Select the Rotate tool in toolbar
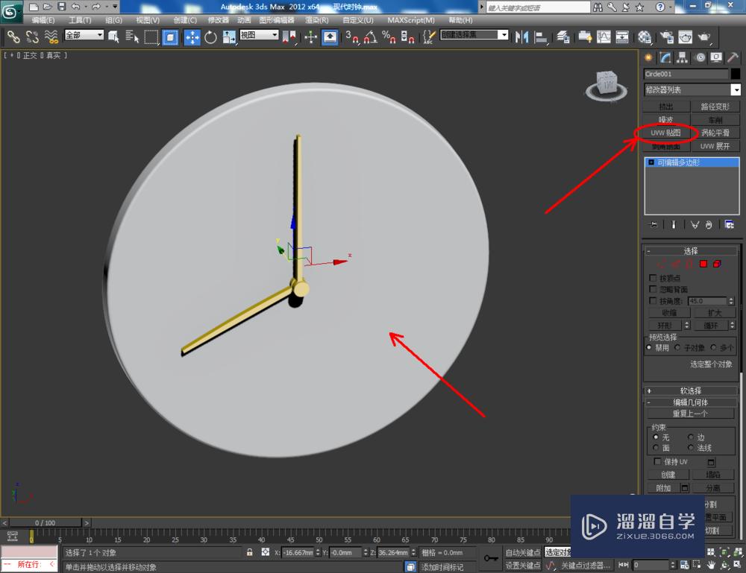 coord(210,37)
